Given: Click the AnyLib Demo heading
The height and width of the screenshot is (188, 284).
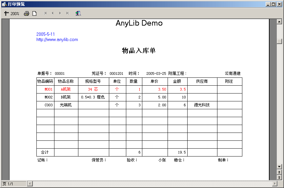Looking at the screenshot, I should (139, 23).
